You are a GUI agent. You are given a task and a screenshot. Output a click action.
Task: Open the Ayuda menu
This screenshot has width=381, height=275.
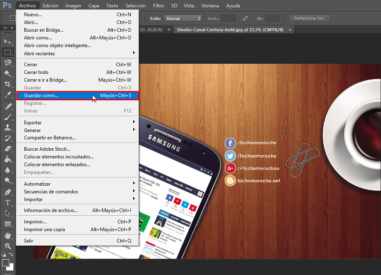click(x=233, y=6)
